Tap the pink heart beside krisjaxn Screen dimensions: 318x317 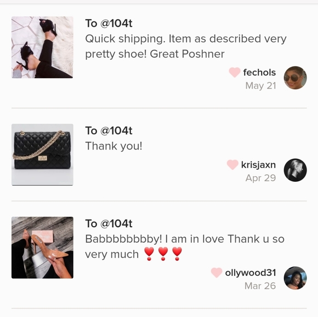click(x=232, y=165)
